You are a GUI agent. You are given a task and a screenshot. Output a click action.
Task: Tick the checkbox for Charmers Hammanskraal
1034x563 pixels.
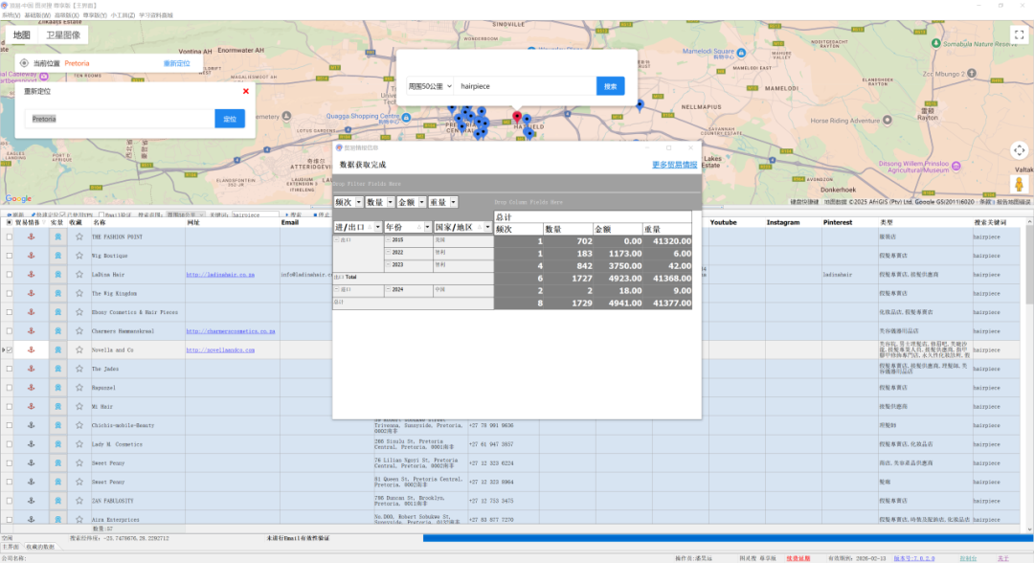10,331
